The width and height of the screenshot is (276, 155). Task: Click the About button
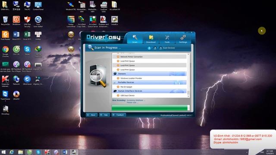[91, 115]
